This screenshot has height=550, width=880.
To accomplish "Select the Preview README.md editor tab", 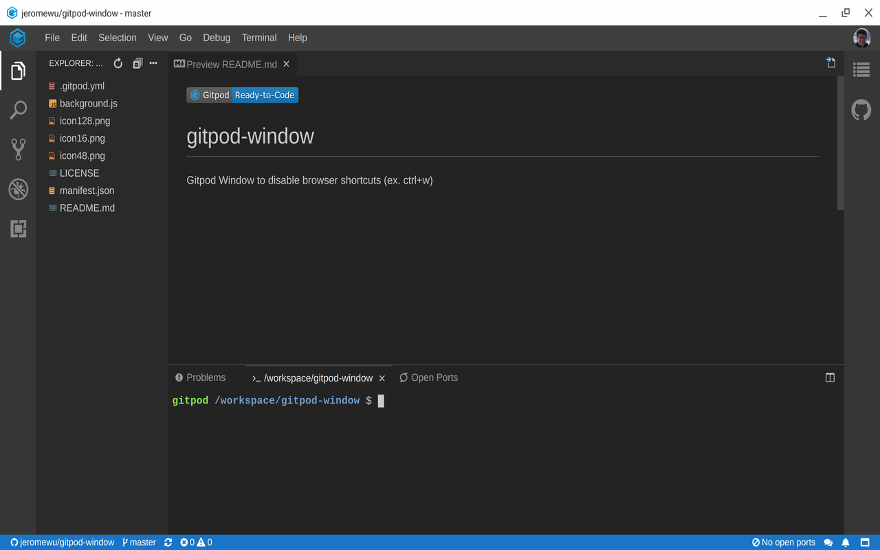I will pos(233,64).
